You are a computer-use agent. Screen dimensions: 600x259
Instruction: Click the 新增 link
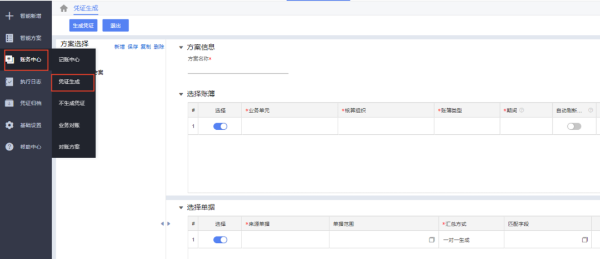[x=119, y=47]
